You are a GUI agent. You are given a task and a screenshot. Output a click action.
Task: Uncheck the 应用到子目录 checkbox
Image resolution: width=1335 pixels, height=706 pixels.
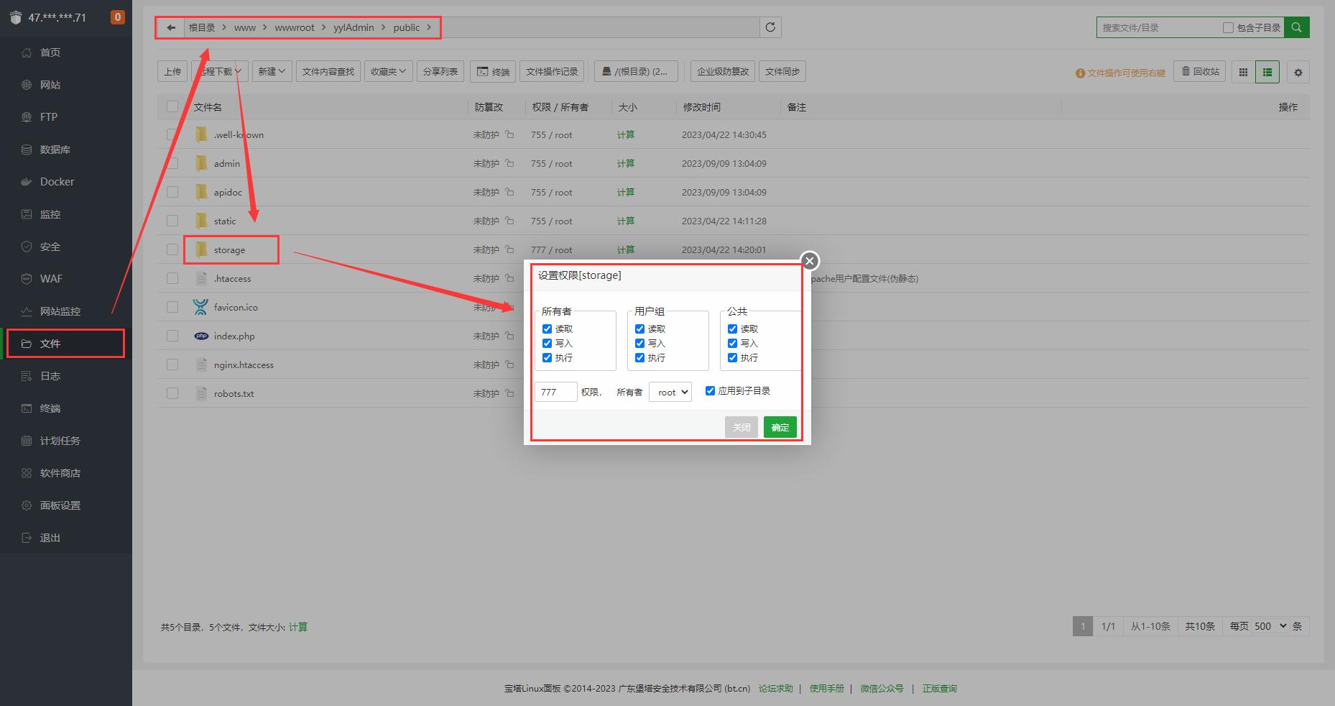[710, 390]
